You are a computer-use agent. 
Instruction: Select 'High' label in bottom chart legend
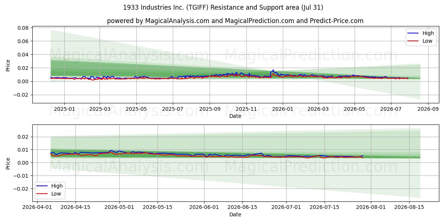point(57,186)
